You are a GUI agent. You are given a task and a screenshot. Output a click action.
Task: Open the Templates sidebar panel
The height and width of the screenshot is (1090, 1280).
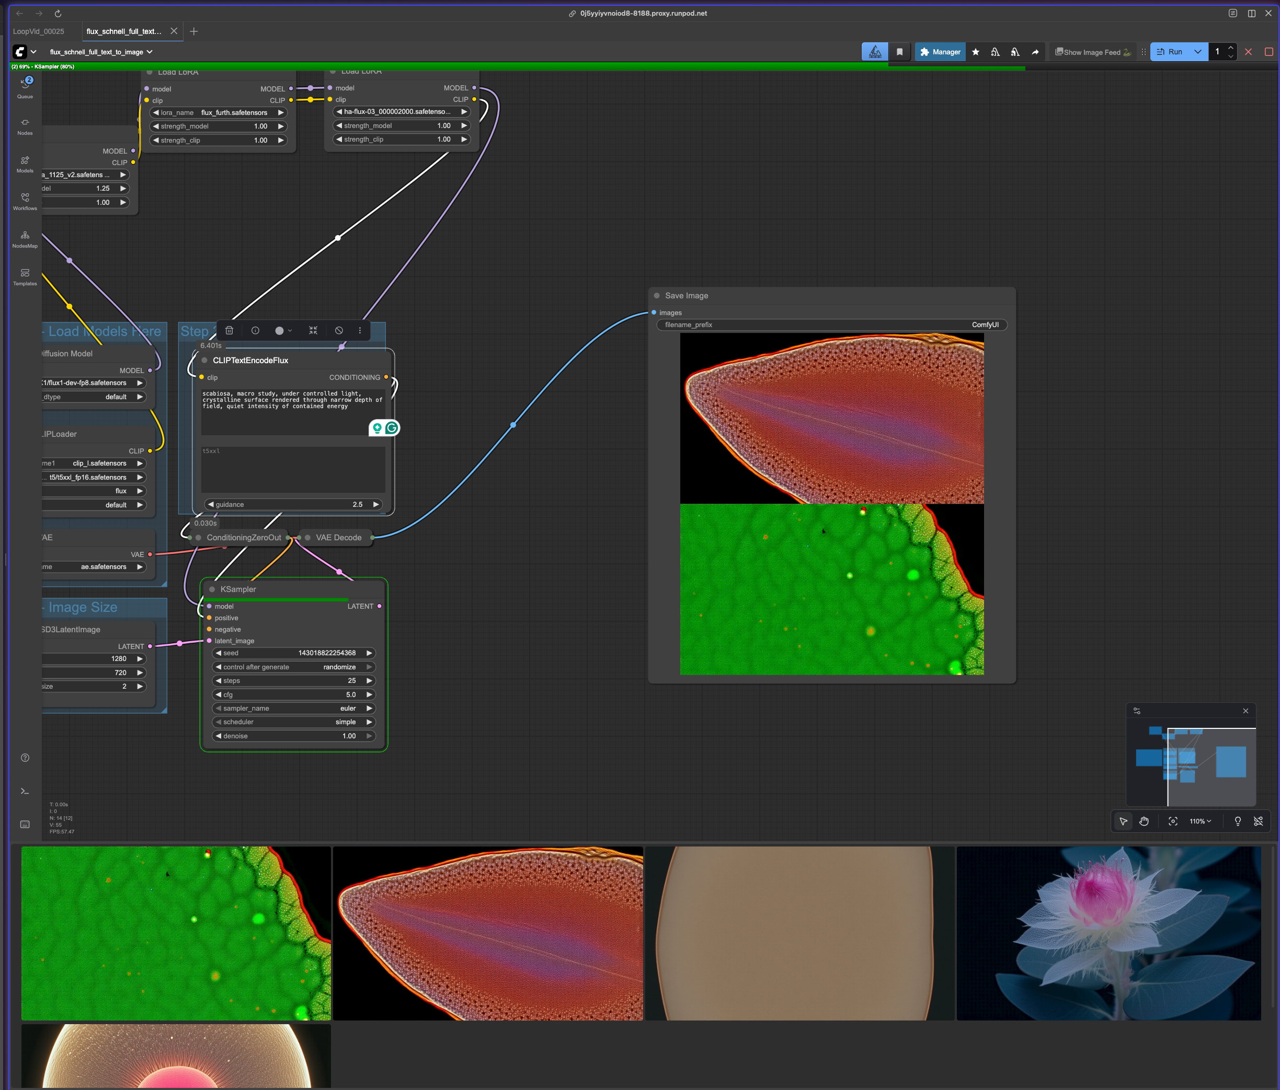click(x=25, y=277)
